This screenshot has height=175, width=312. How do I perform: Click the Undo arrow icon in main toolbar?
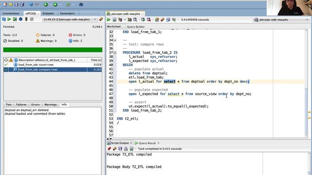[x=31, y=4]
